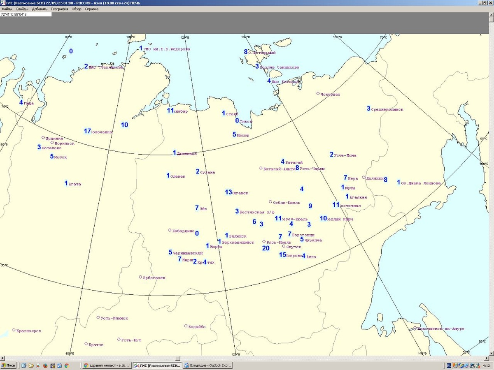Screen dimensions: 494x370
Task: Click the 'Чурапча' station label
Action: [x=313, y=240]
